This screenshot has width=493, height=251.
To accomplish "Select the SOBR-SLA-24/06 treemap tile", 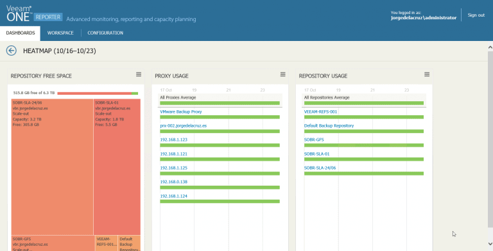I will point(52,167).
